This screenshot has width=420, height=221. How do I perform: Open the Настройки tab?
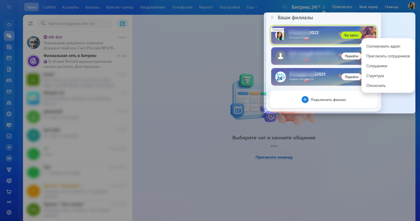tap(229, 7)
